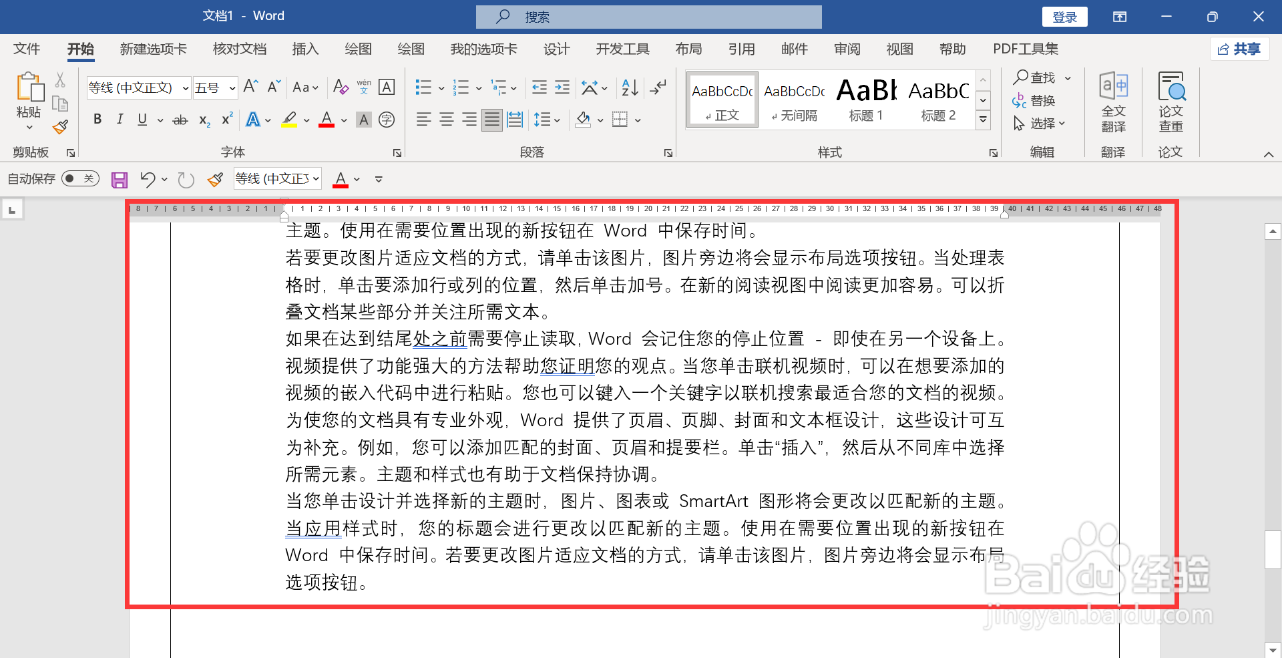The height and width of the screenshot is (658, 1282).
Task: Switch to the Design tab
Action: tap(556, 49)
